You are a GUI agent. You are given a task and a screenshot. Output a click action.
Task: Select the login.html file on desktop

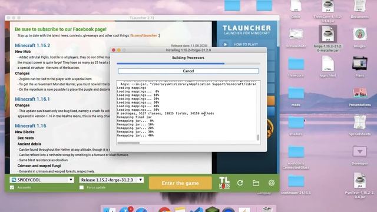(x=328, y=67)
